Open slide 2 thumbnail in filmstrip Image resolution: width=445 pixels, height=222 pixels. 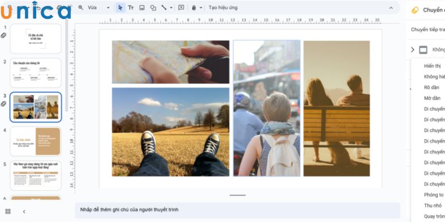tap(36, 73)
